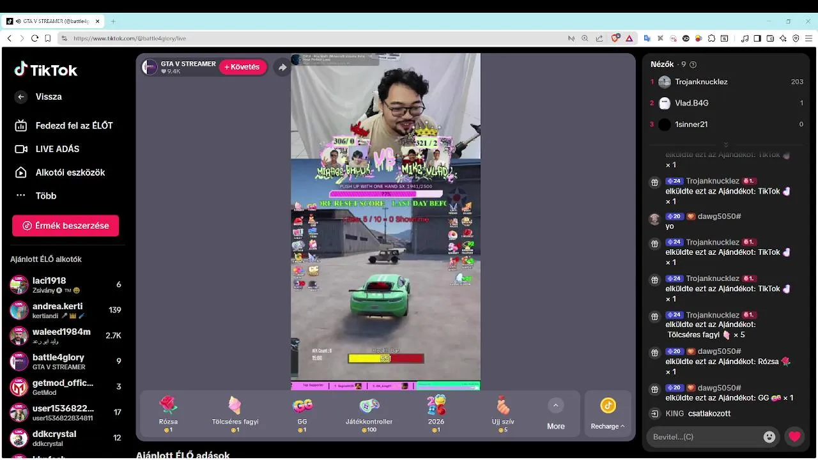
Task: Send the 2026 gift
Action: [436, 413]
